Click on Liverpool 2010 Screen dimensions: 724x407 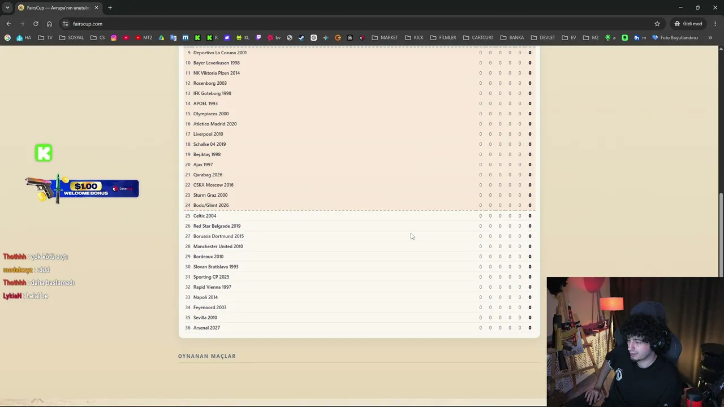(x=208, y=134)
